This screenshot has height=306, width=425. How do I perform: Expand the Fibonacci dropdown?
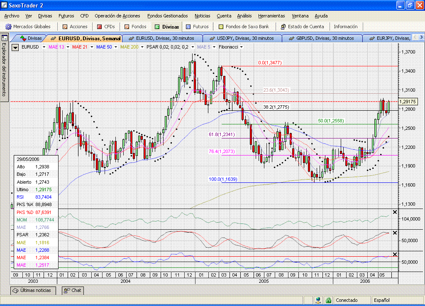241,47
